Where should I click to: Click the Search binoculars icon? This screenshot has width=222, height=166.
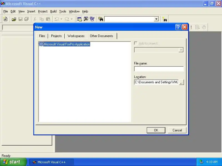(165, 19)
